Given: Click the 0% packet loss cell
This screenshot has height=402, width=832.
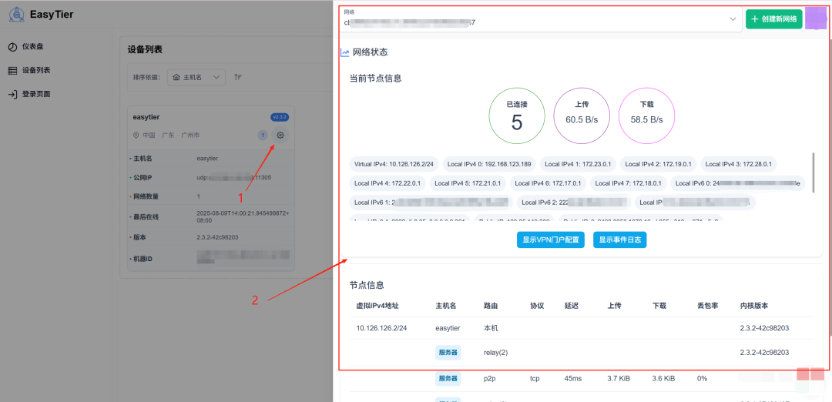Looking at the screenshot, I should [x=703, y=379].
